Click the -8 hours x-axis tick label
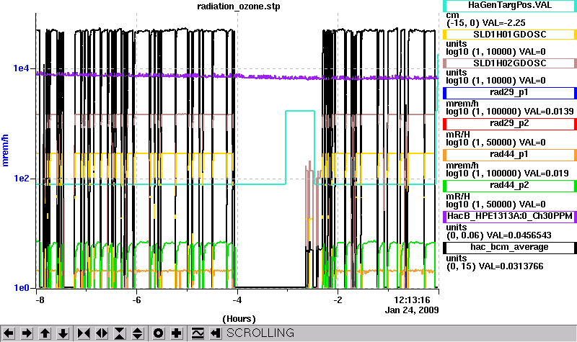The image size is (577, 342). 40,300
